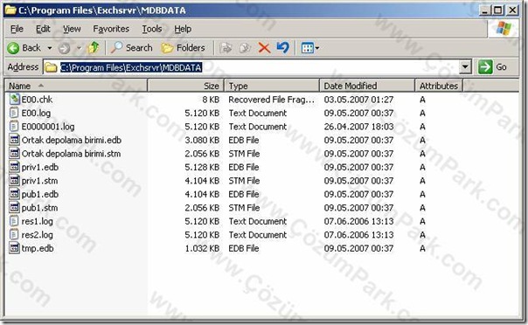Click the red Delete icon
Screen dimensions: 528x325
tap(264, 48)
